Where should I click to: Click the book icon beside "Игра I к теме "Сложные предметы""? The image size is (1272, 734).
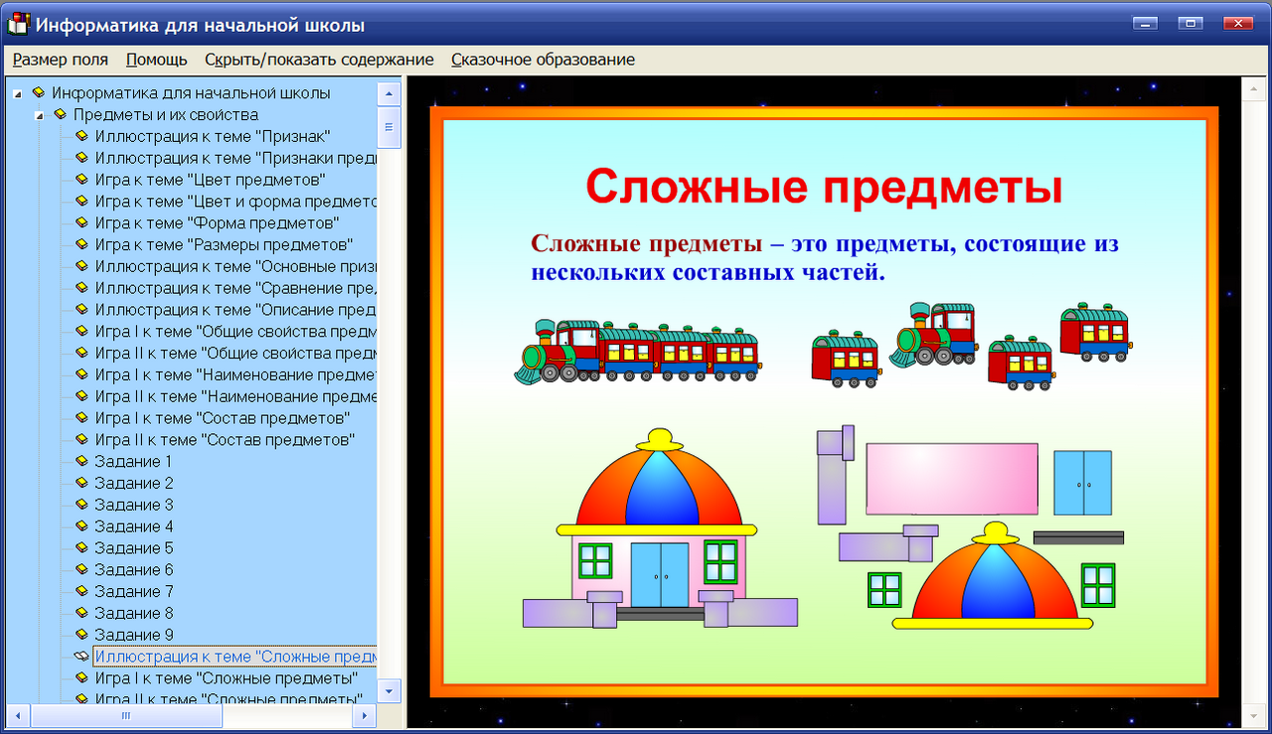pyautogui.click(x=81, y=677)
